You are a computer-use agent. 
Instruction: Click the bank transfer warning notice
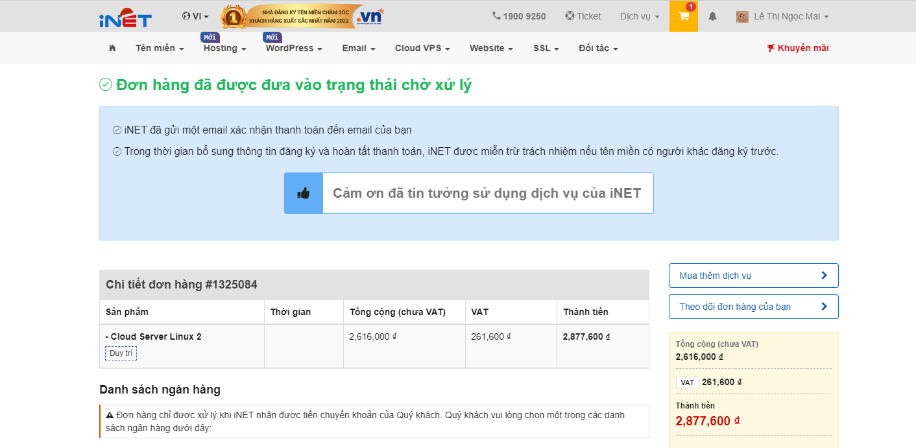coord(374,421)
